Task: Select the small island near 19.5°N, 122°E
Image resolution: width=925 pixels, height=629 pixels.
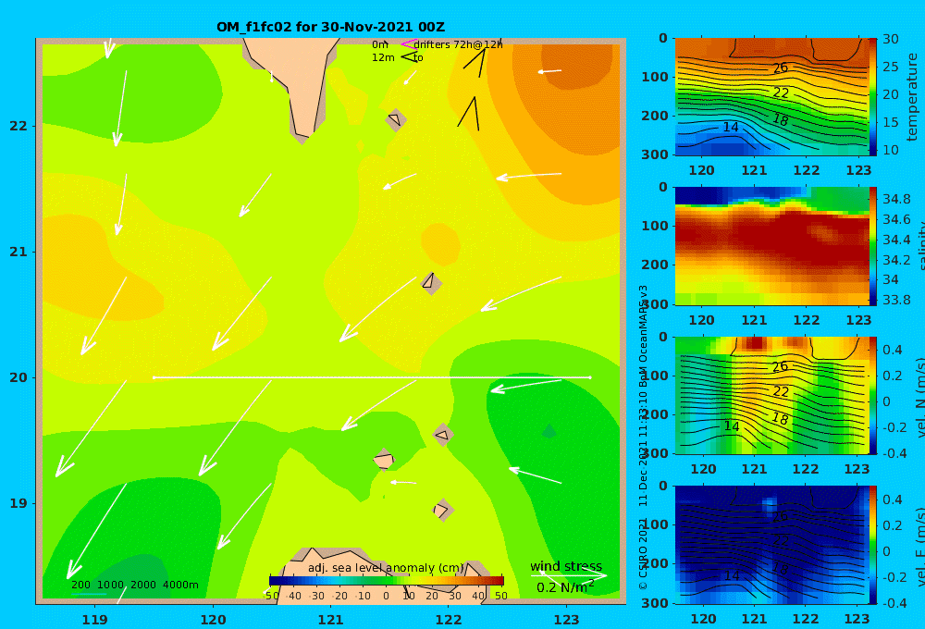Action: click(442, 435)
